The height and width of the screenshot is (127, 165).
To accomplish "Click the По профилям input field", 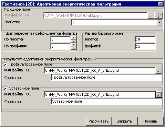I will (x=61, y=46).
